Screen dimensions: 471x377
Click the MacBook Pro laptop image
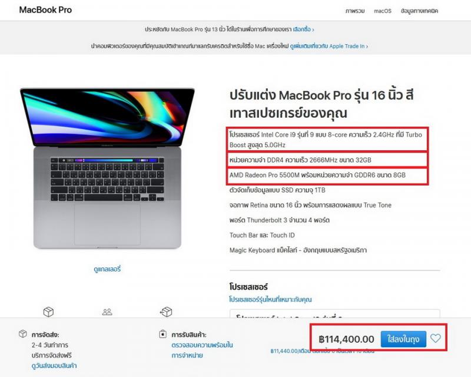[x=107, y=168]
